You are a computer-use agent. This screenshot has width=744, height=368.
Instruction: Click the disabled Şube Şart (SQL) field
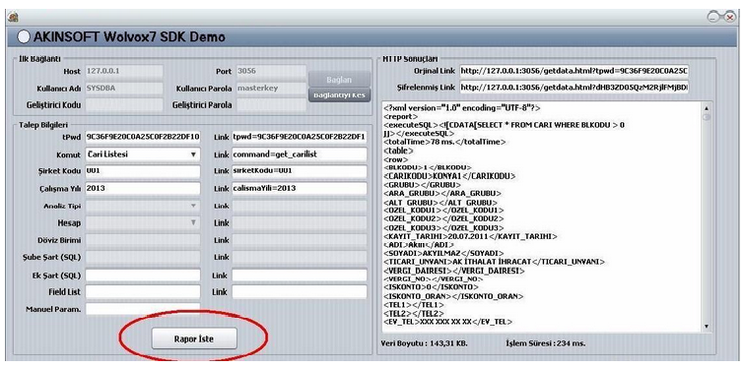click(x=143, y=257)
